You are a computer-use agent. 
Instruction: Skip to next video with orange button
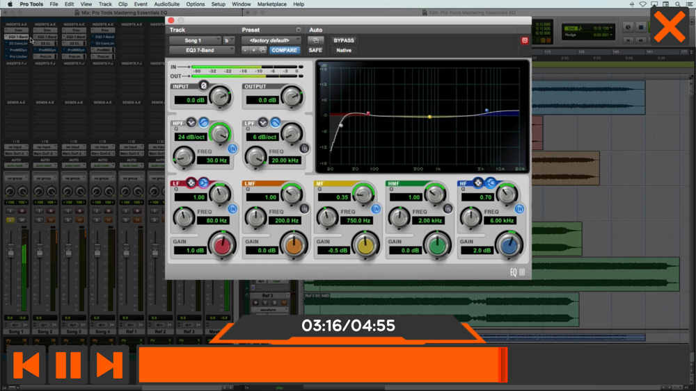tap(109, 365)
